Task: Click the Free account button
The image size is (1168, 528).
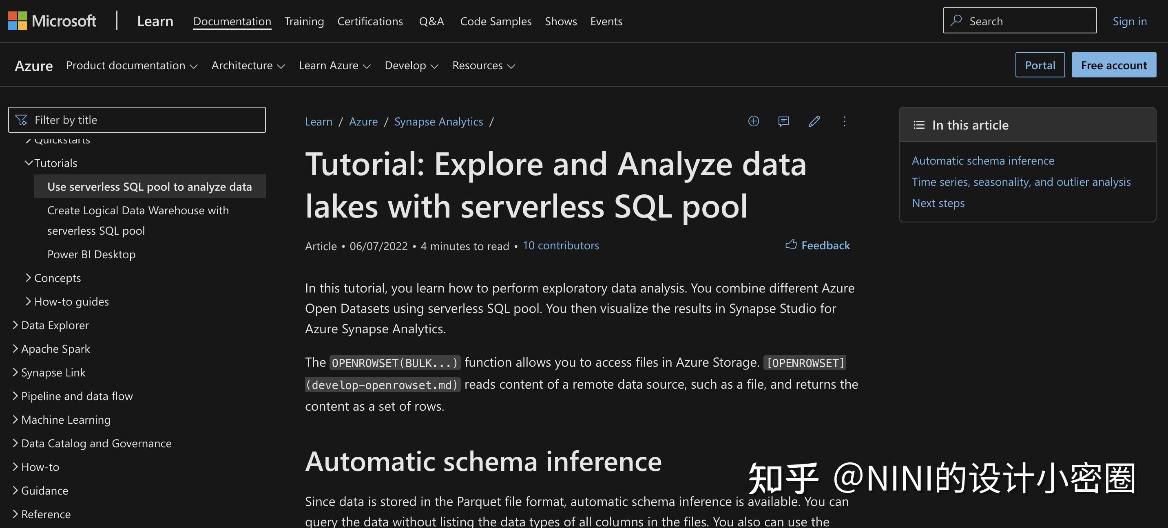Action: coord(1114,65)
